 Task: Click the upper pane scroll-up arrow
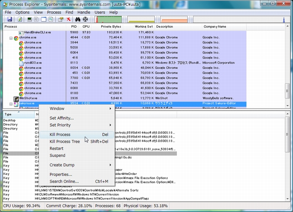tap(288, 26)
